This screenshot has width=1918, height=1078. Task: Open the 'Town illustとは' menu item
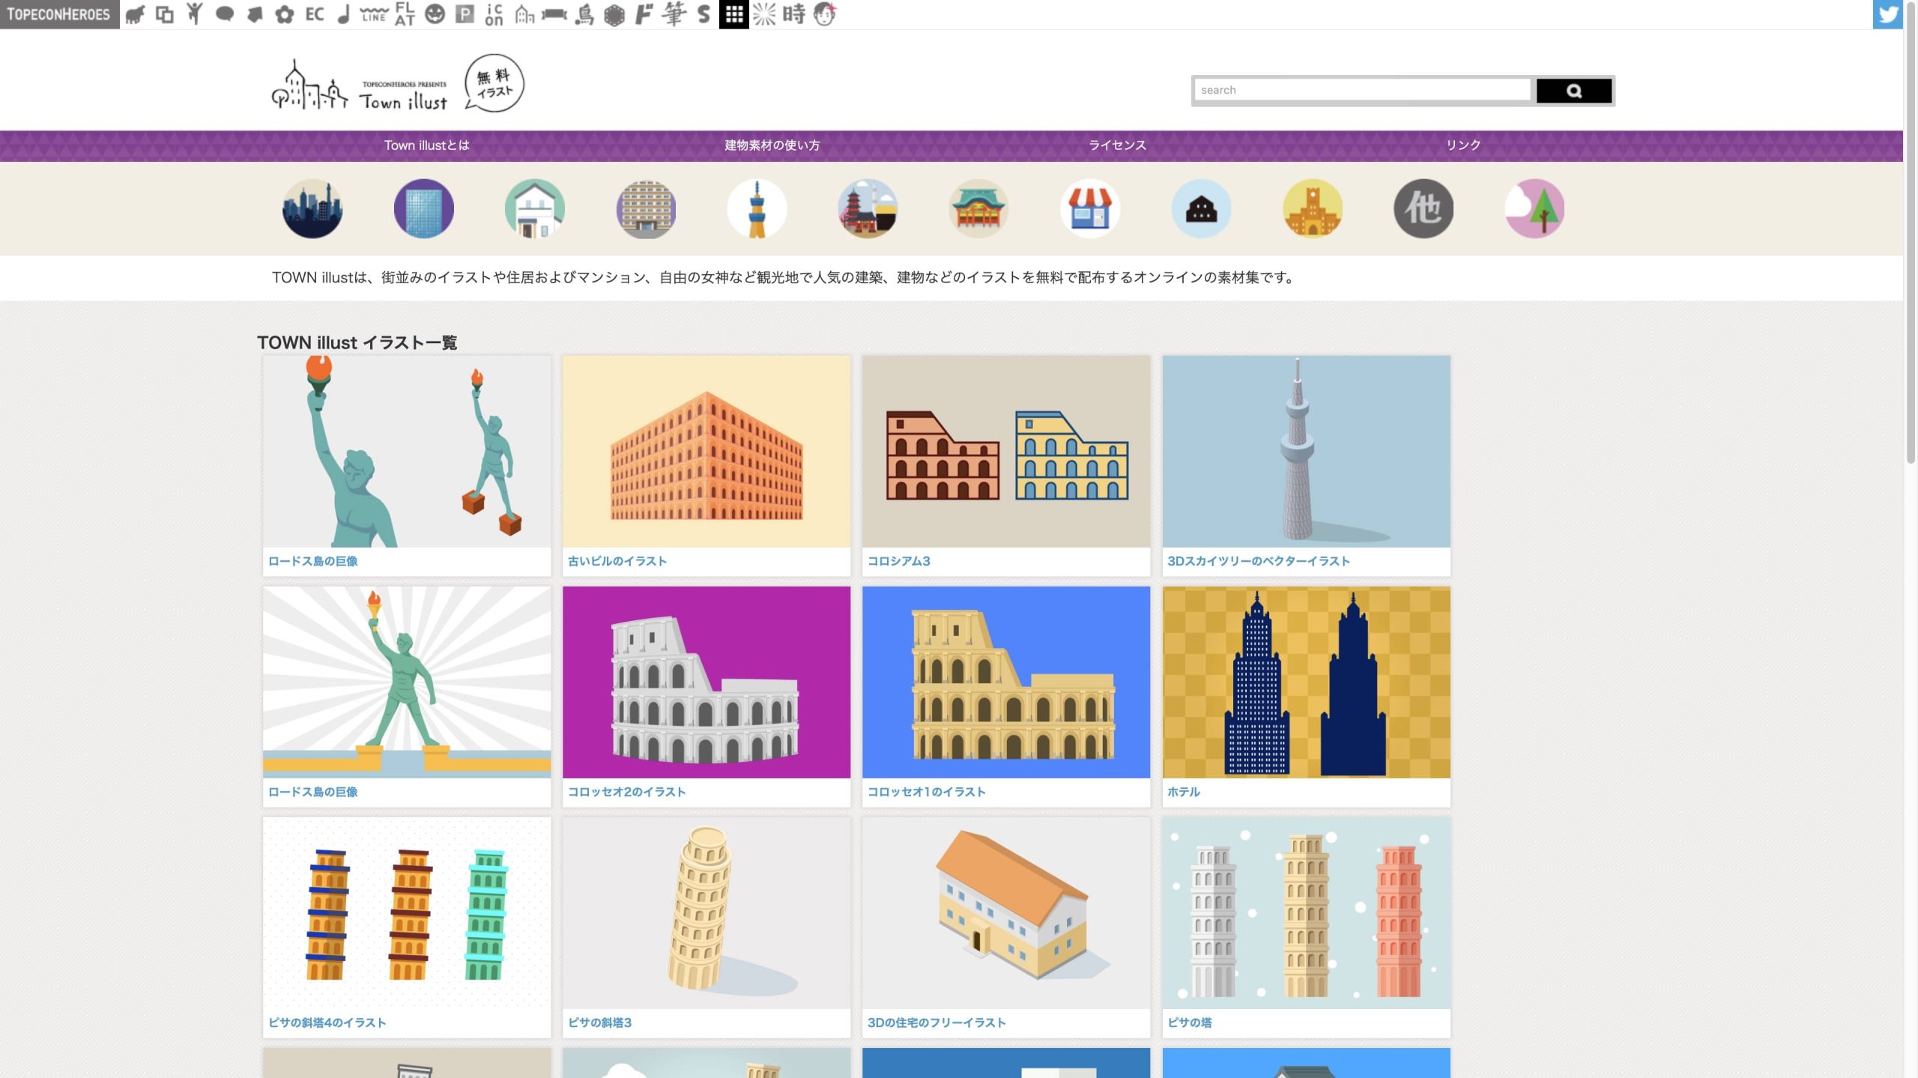click(426, 145)
